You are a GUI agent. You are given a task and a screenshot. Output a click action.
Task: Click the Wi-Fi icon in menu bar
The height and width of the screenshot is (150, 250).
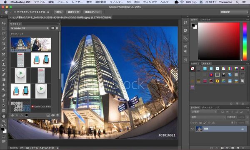pyautogui.click(x=182, y=2)
